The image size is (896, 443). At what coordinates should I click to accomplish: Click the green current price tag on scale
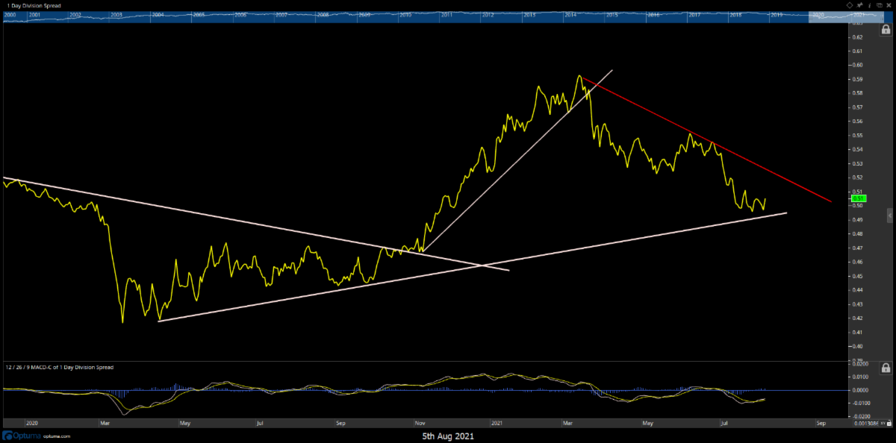tap(858, 198)
